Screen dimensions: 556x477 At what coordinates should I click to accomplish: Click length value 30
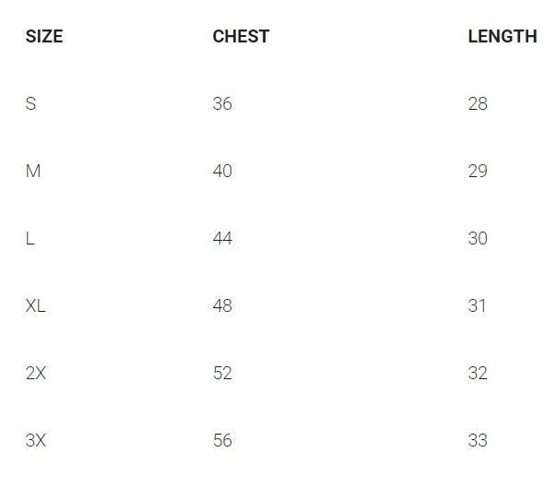coord(478,239)
